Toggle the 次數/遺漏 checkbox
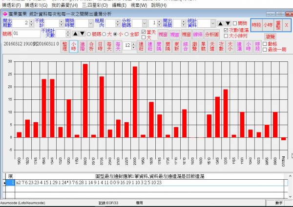 coord(225,30)
